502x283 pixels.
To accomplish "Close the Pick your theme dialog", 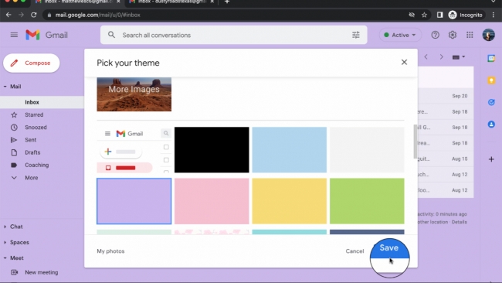I will tap(404, 62).
